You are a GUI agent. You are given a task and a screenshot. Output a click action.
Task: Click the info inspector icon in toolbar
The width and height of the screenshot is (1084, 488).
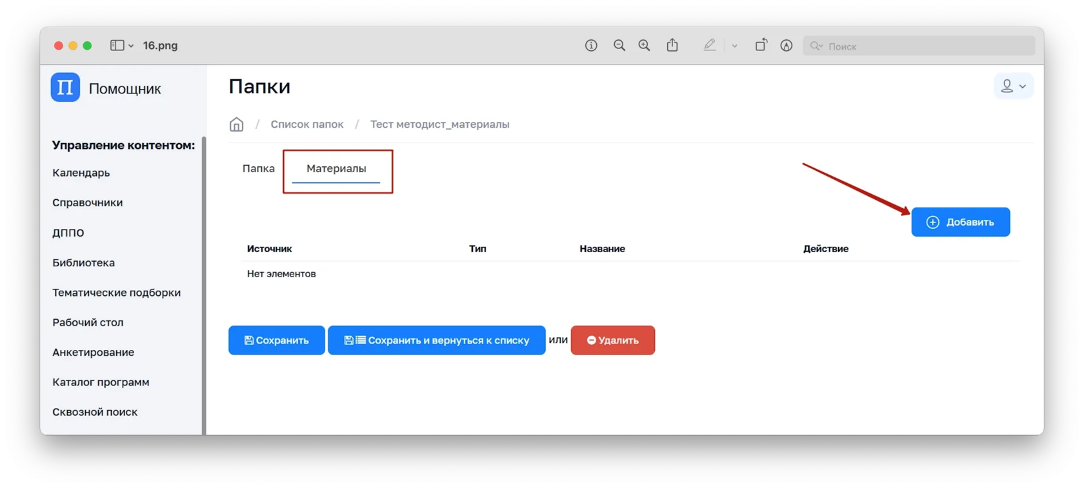click(591, 45)
